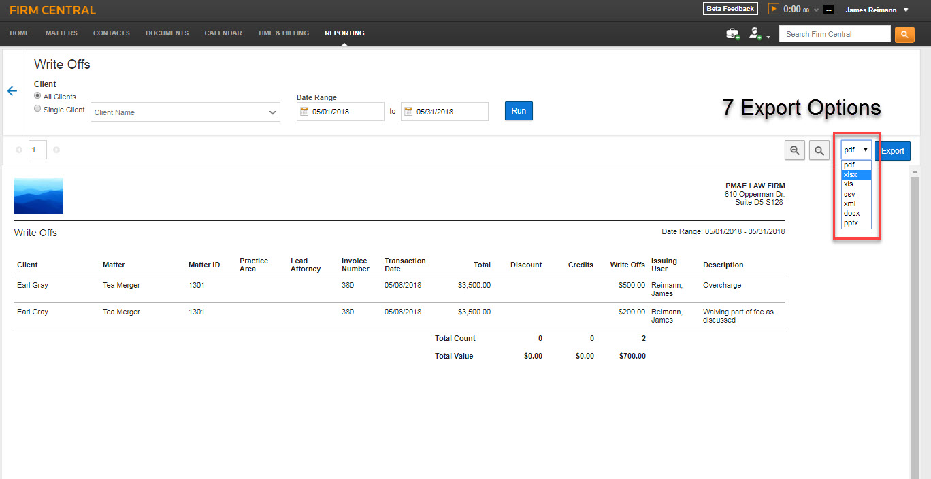Image resolution: width=931 pixels, height=479 pixels.
Task: Click the PM&E LAW FIRM name
Action: pyautogui.click(x=755, y=186)
